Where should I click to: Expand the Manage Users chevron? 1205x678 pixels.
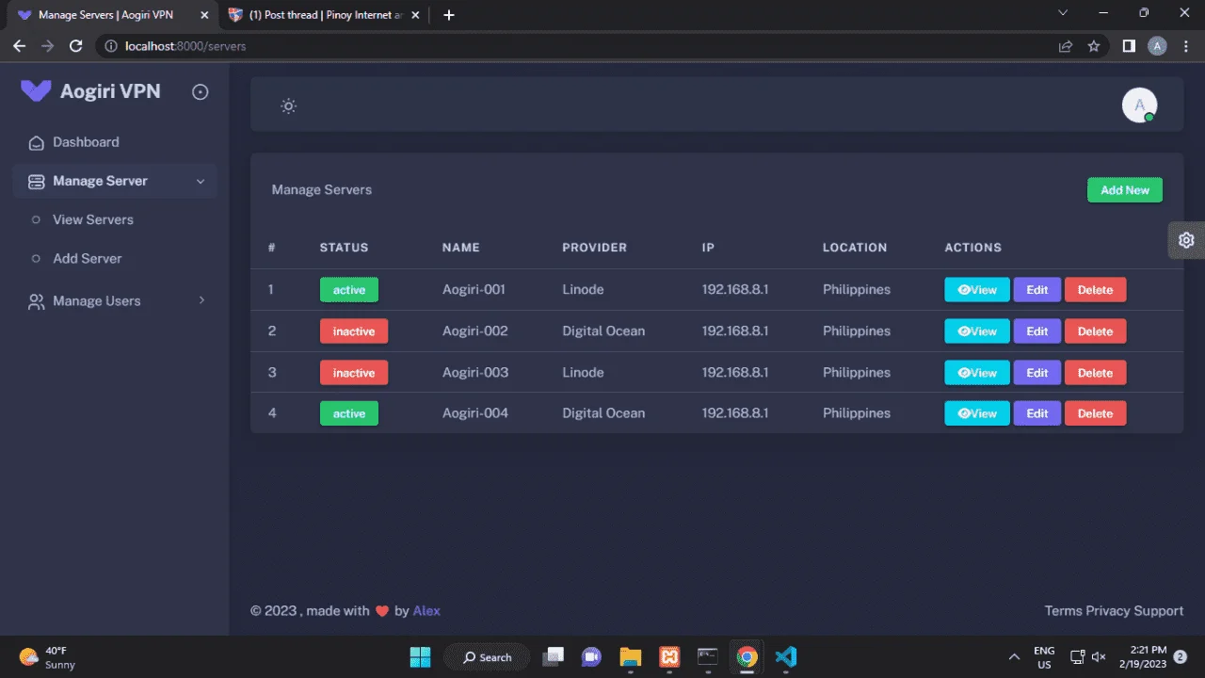[x=201, y=300]
